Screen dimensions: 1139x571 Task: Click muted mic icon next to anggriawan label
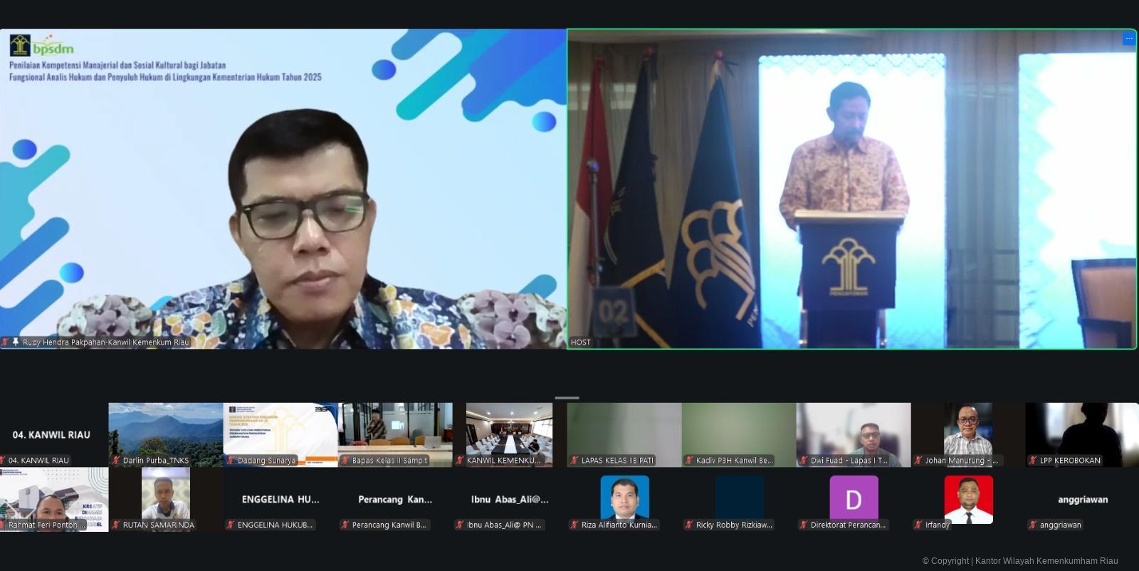tap(1033, 525)
